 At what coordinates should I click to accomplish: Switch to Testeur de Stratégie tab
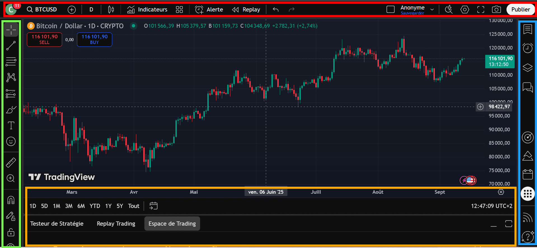57,224
